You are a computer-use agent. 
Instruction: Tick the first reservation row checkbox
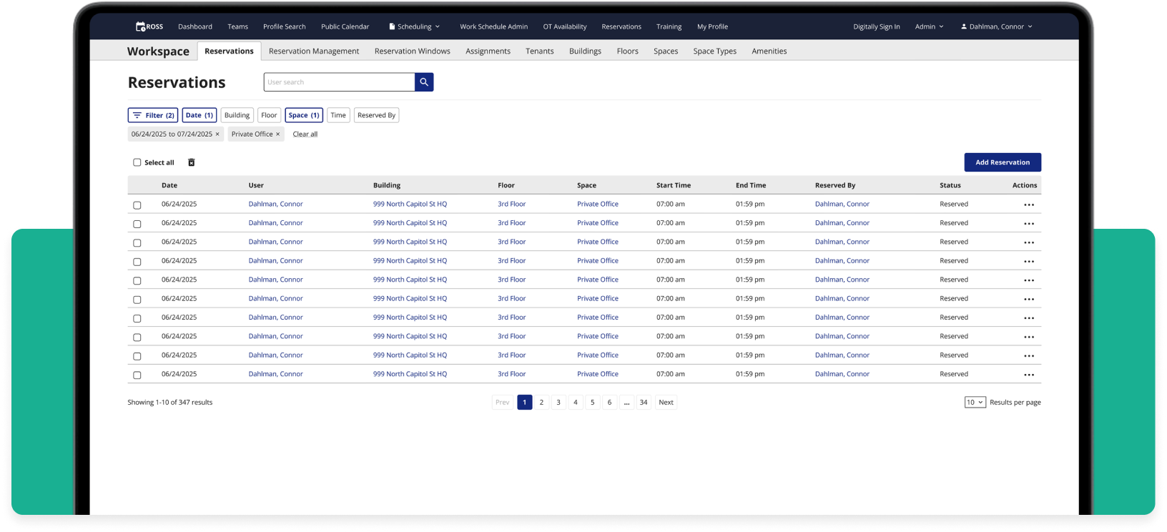click(x=137, y=205)
